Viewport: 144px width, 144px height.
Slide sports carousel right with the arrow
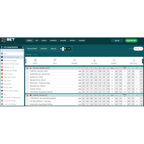click(x=143, y=61)
